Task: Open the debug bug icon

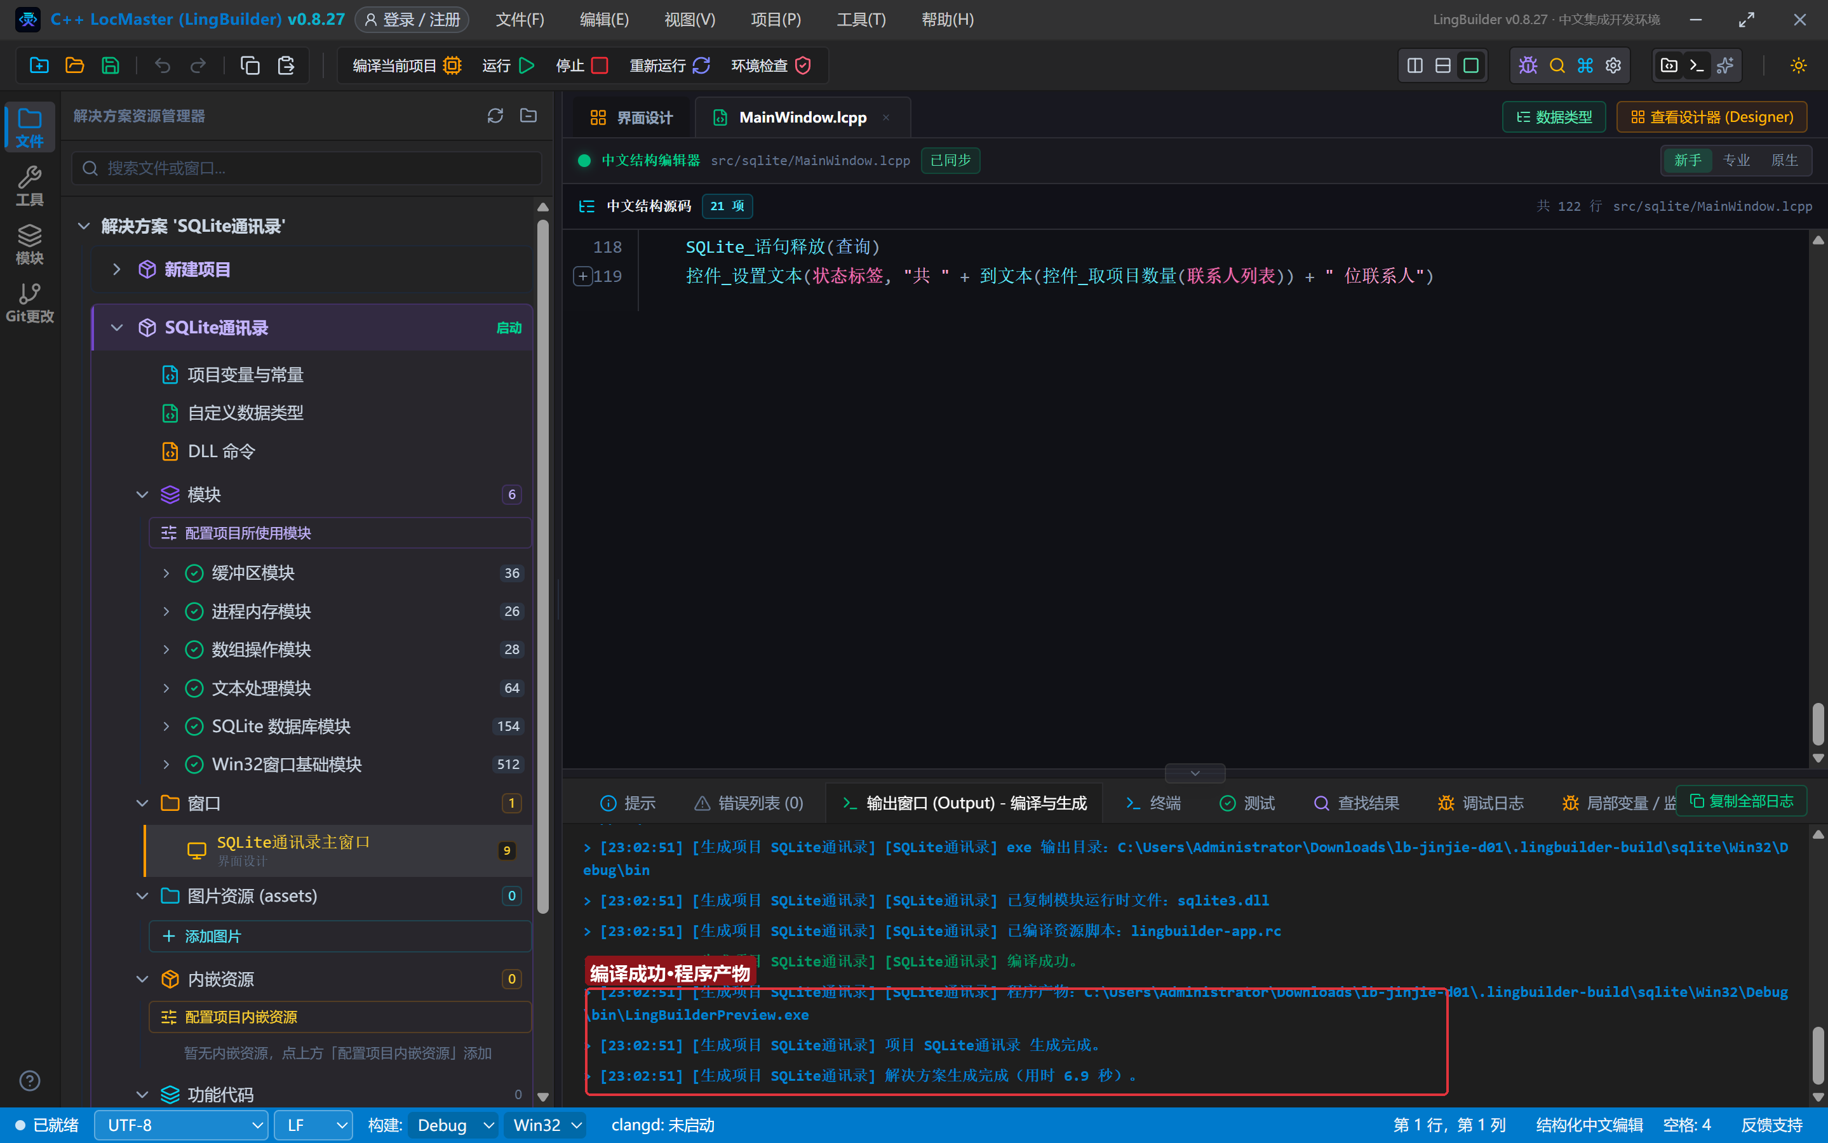Action: point(1528,66)
